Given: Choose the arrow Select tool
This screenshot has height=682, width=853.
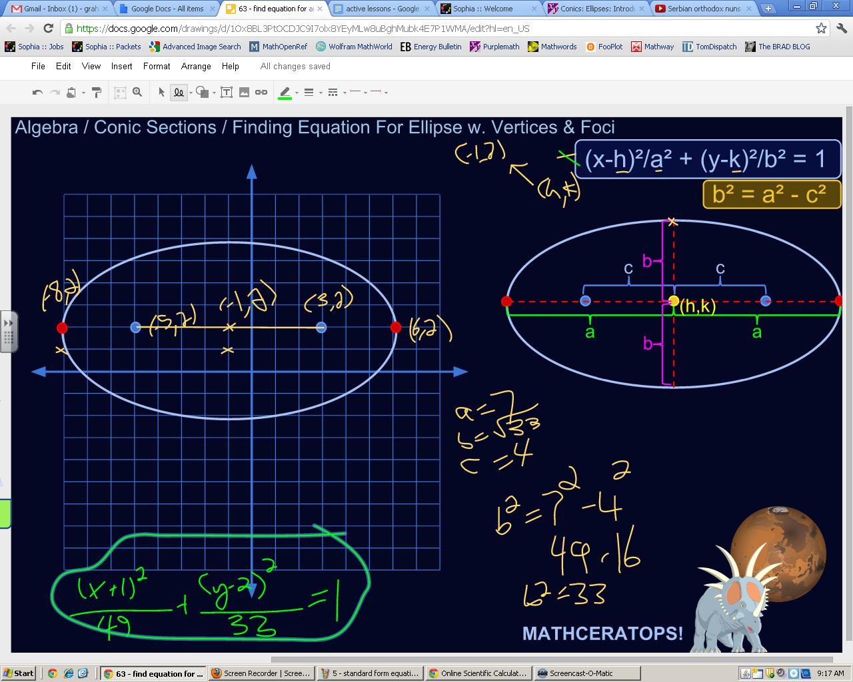Looking at the screenshot, I should 161,93.
